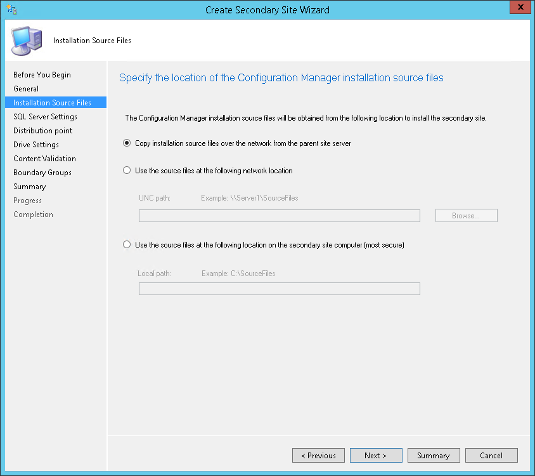Screen dimensions: 535x476
Task: Click the Browse button
Action: pyautogui.click(x=466, y=216)
